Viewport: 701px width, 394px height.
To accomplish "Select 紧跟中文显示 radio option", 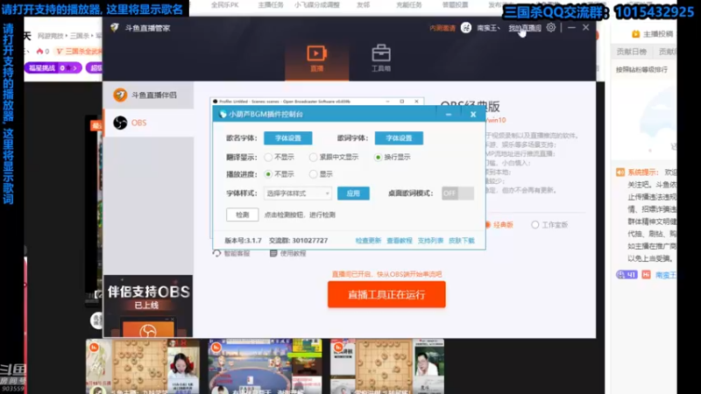I will (x=314, y=158).
